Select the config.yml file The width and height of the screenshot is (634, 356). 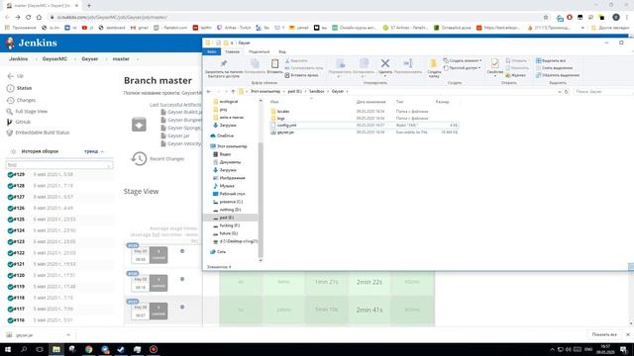pyautogui.click(x=286, y=126)
